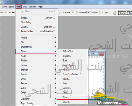This screenshot has width=132, height=106.
Task: Open Distort submenu arrow
Action: [x=56, y=51]
